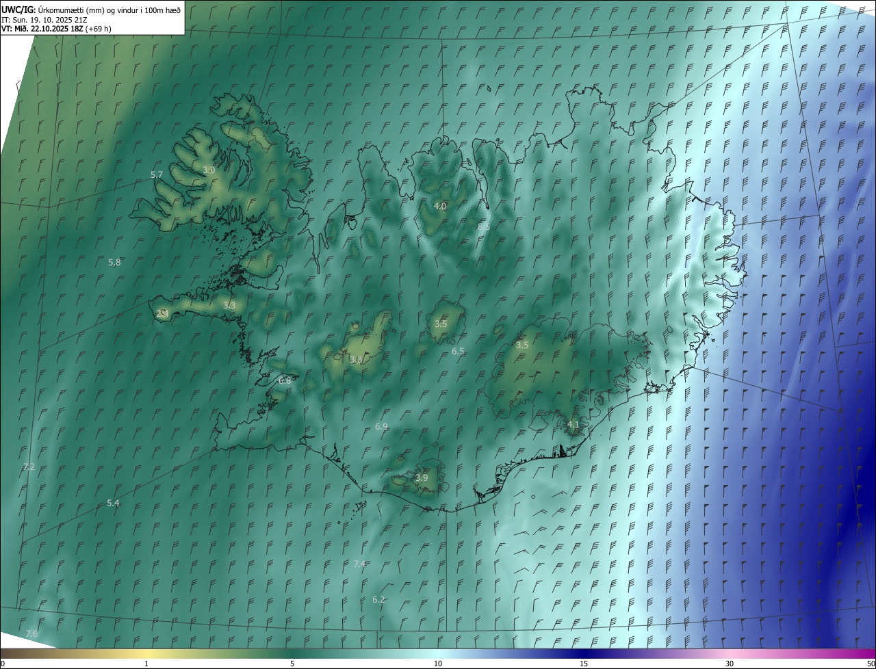Click the 0 tick on the color scale
The height and width of the screenshot is (669, 876).
pyautogui.click(x=3, y=664)
